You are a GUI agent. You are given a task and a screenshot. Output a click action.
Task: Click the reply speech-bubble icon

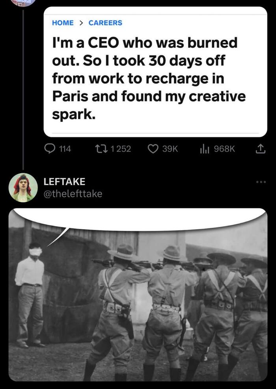point(49,148)
